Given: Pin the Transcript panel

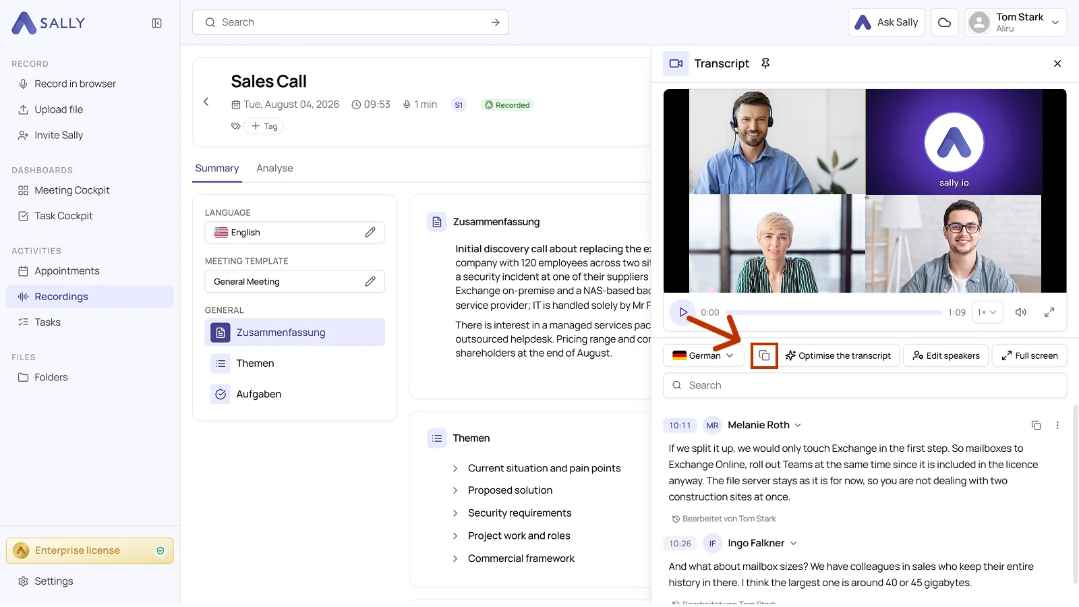Looking at the screenshot, I should click(x=765, y=63).
